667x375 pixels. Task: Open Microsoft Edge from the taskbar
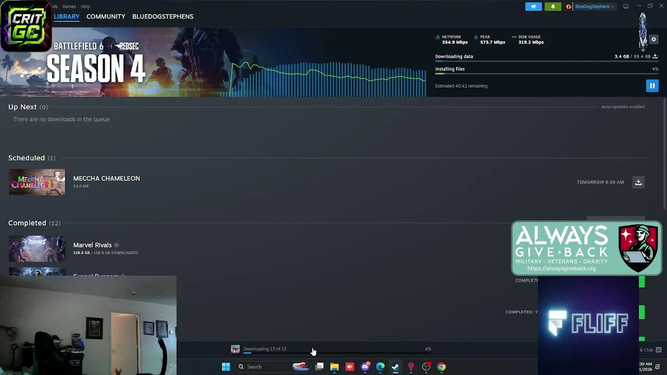[x=380, y=367]
